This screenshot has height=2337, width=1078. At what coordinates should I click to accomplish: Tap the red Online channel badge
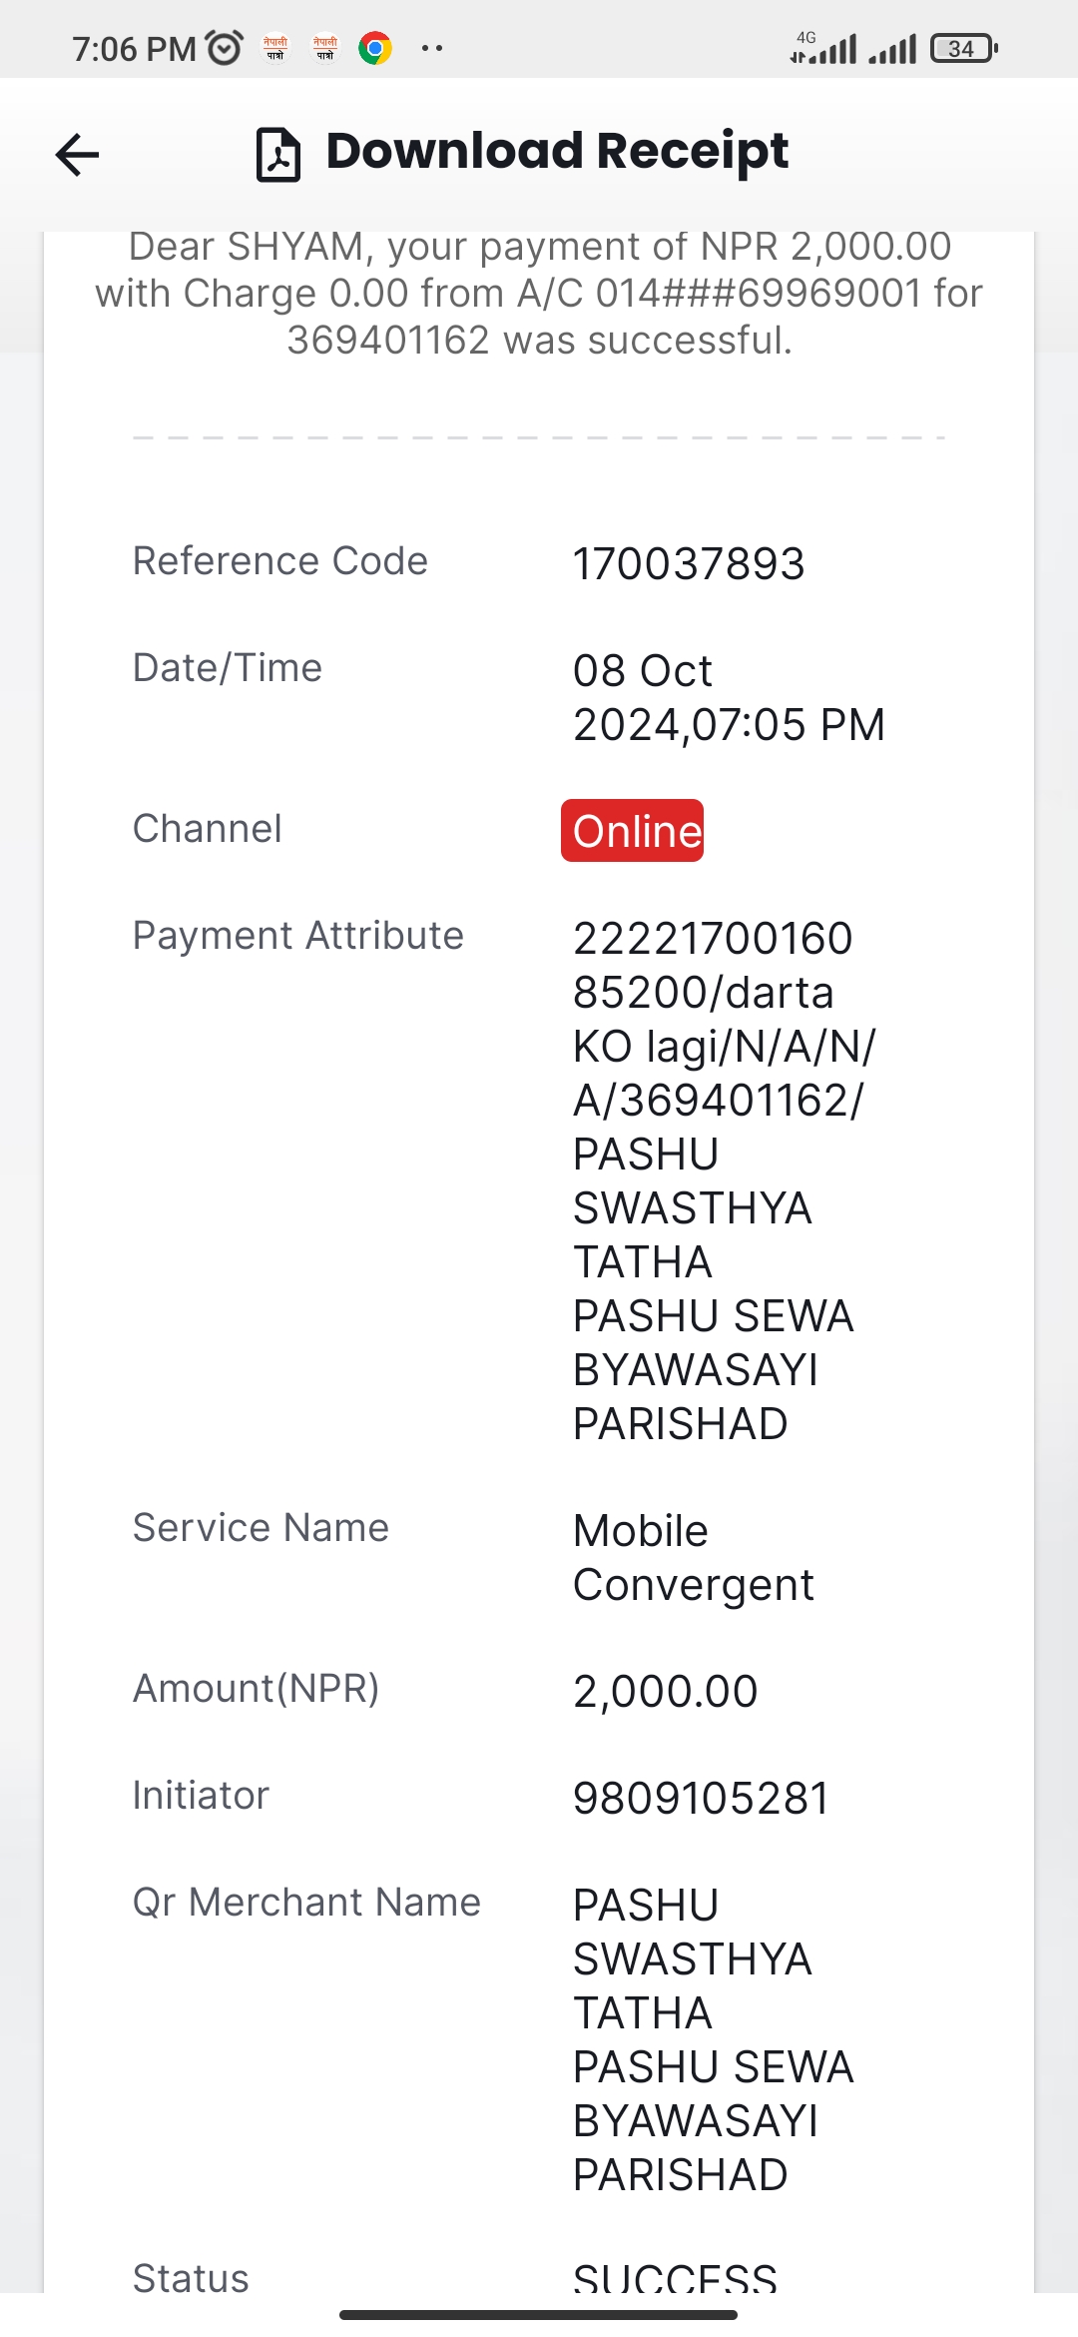click(632, 830)
